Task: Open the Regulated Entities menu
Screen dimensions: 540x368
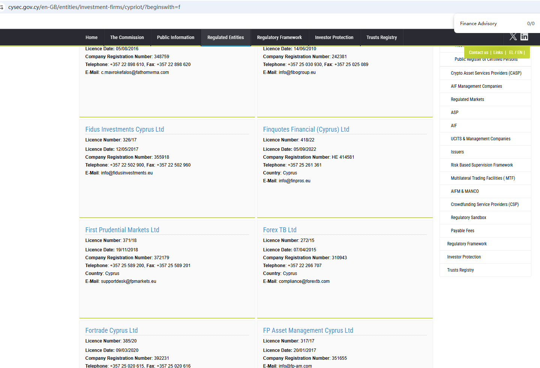Action: coord(225,38)
